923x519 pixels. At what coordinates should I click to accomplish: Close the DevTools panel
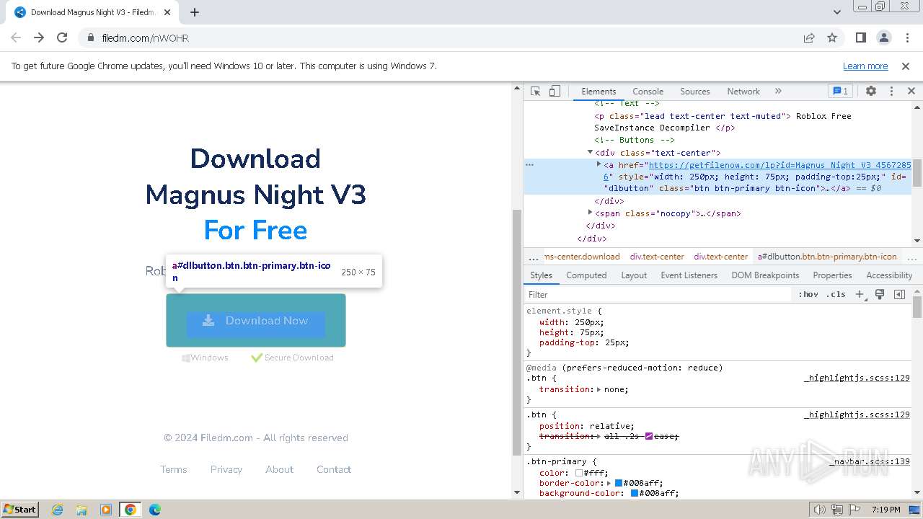pyautogui.click(x=911, y=92)
